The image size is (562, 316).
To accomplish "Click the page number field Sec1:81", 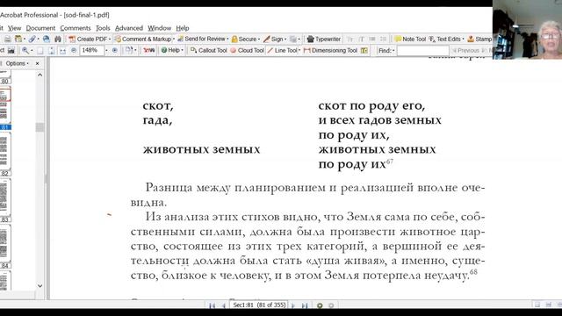I will tap(260, 305).
